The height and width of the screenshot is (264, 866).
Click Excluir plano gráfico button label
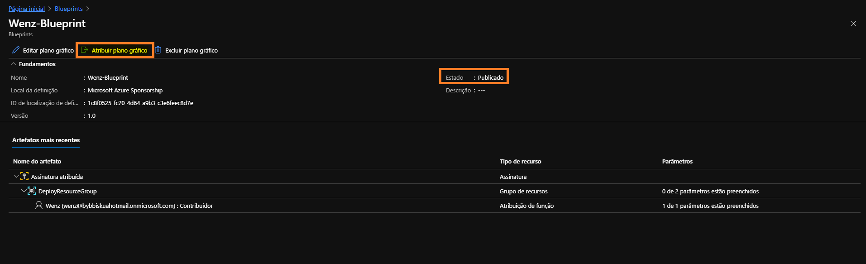point(191,50)
